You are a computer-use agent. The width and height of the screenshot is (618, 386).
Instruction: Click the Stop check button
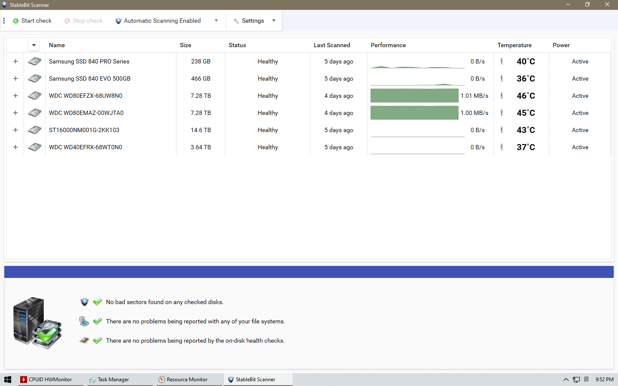click(x=84, y=21)
